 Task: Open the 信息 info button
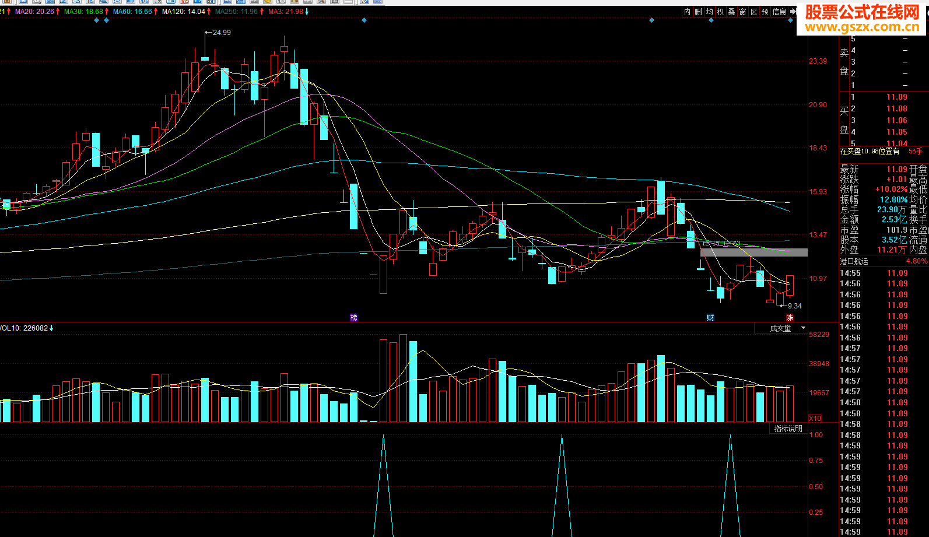pos(779,12)
